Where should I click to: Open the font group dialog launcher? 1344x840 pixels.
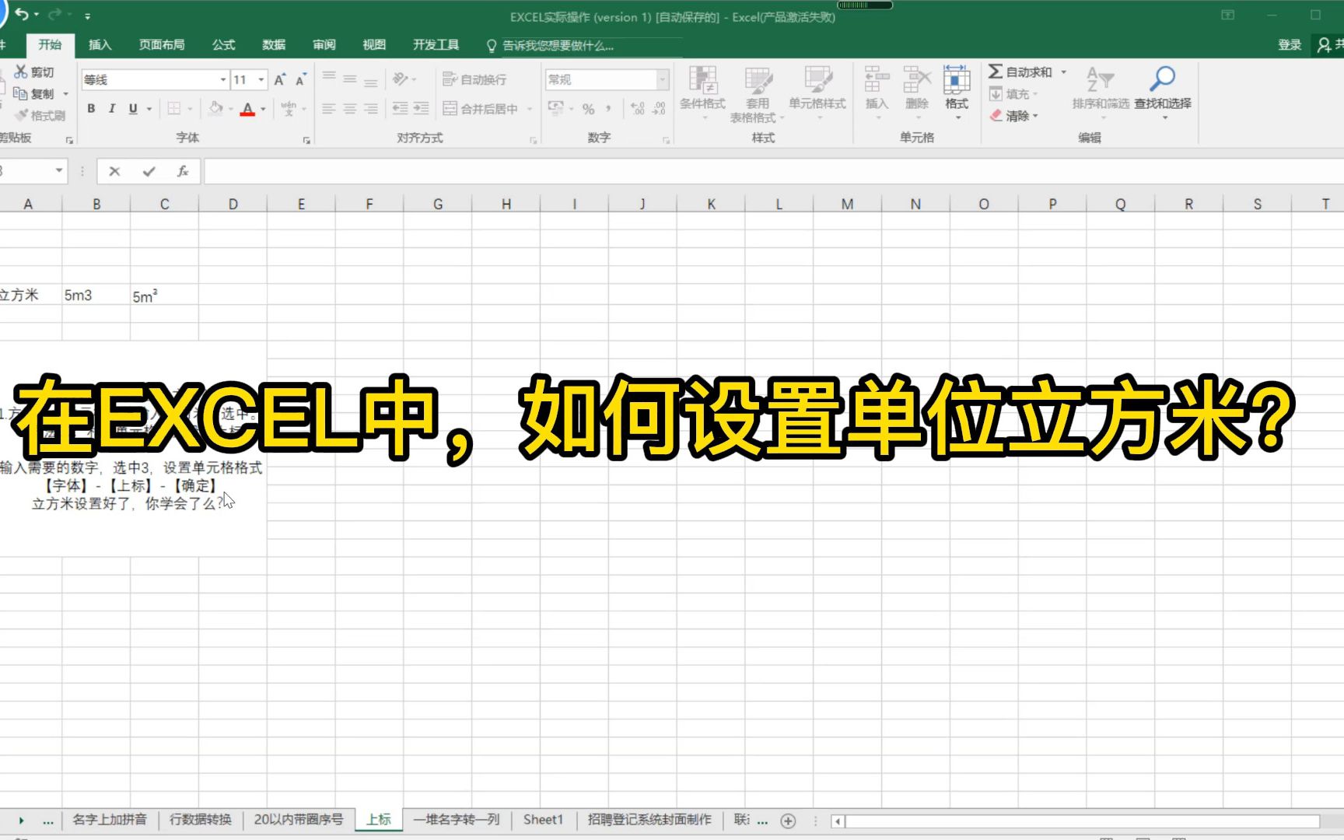[x=306, y=140]
